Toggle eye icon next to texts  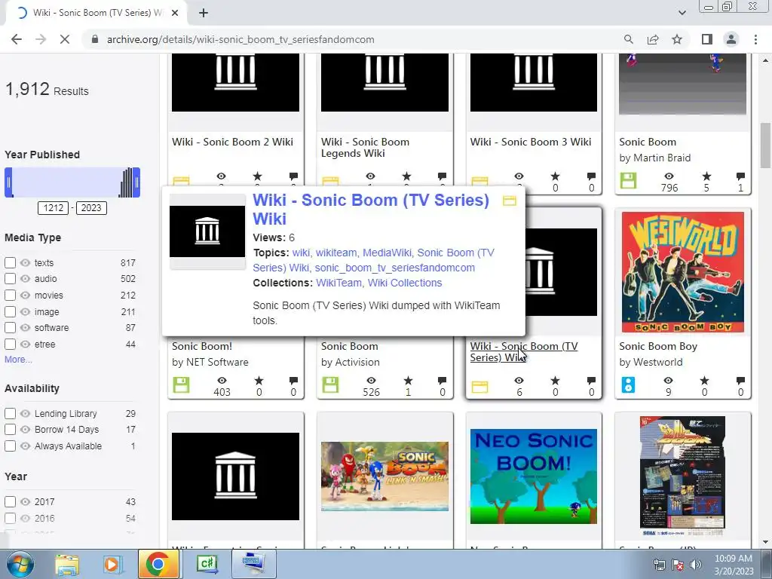pos(25,262)
